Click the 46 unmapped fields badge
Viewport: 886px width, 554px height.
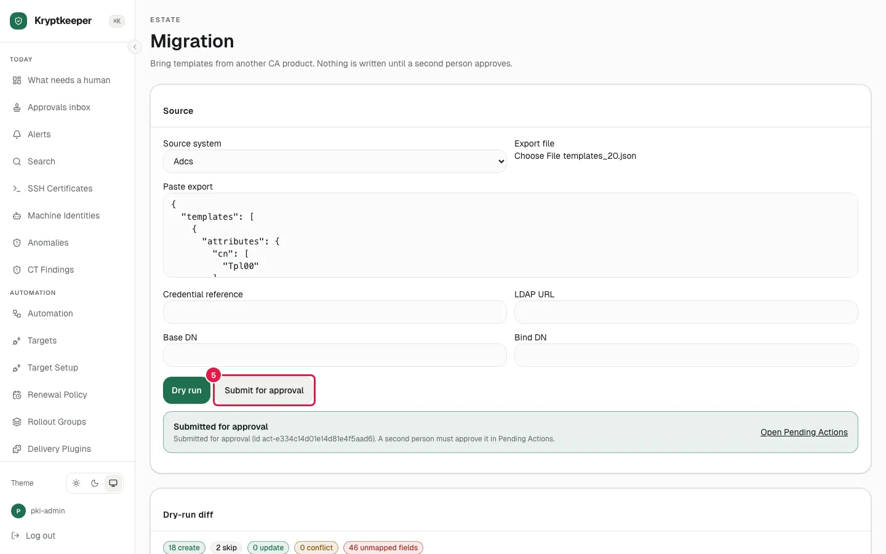coord(383,548)
